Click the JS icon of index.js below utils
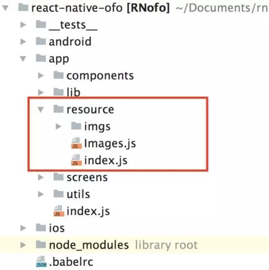Image resolution: width=269 pixels, height=270 pixels. coord(59,211)
